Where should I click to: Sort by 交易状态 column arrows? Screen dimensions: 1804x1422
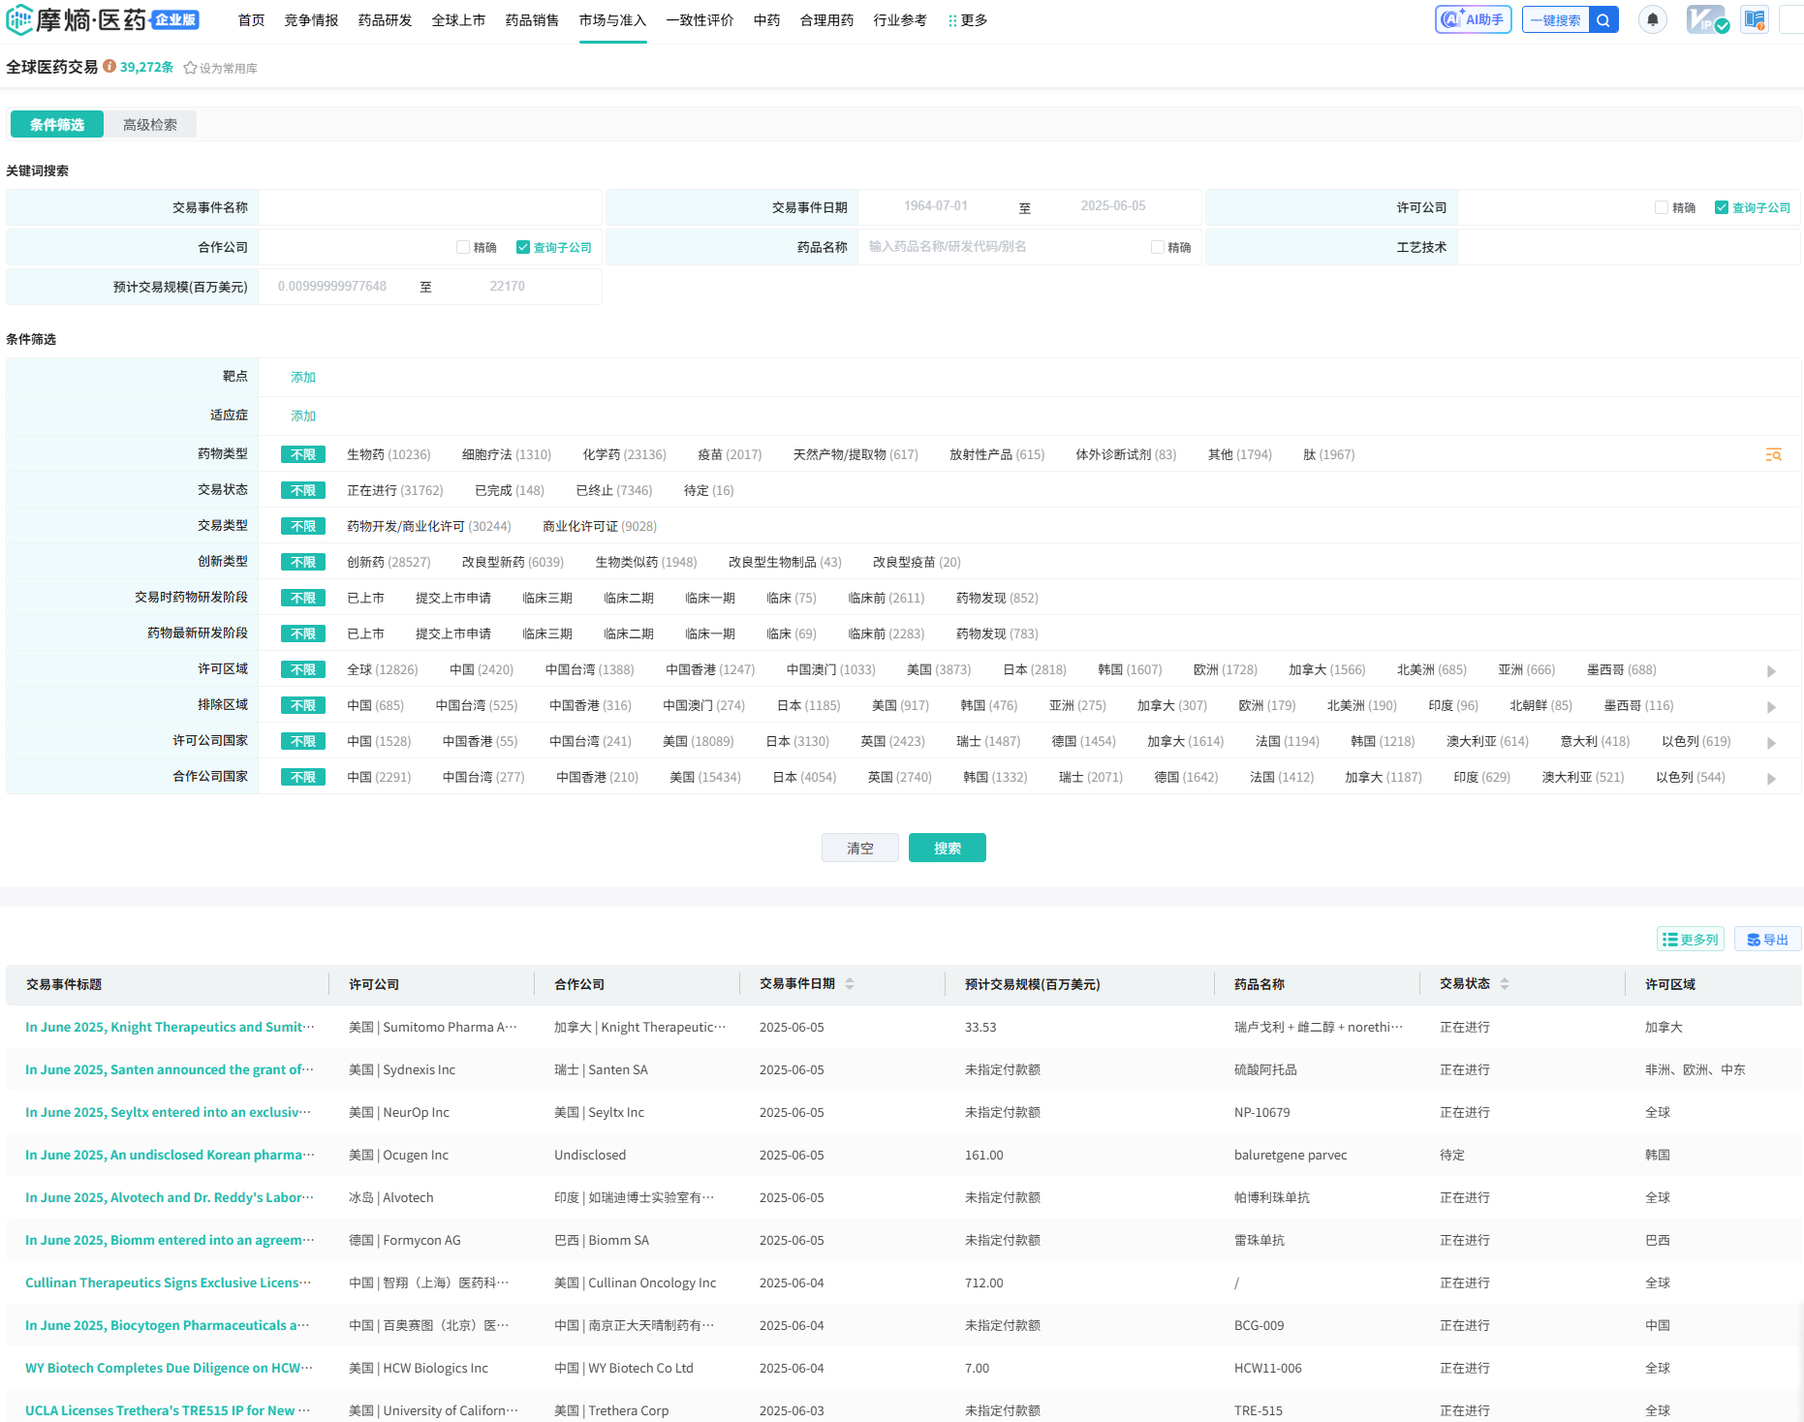coord(1505,983)
